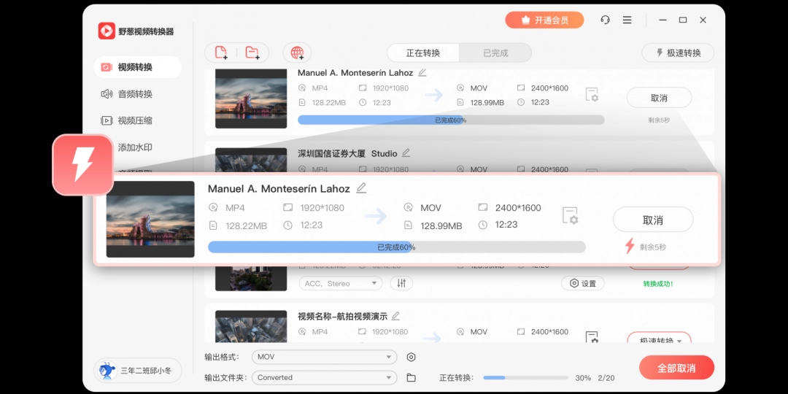This screenshot has width=788, height=394.
Task: Click pencil icon in enlarged Manuel card
Action: [361, 188]
